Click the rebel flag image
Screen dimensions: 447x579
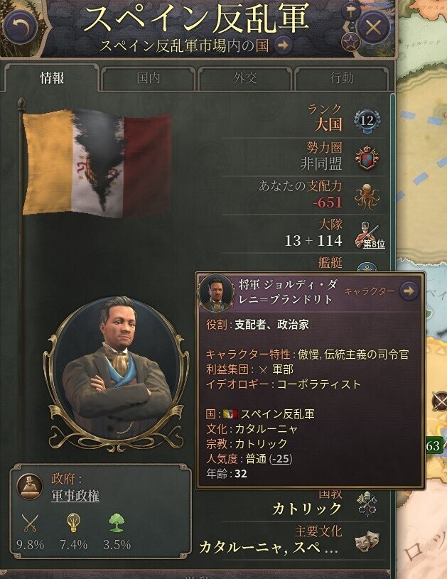(x=97, y=163)
